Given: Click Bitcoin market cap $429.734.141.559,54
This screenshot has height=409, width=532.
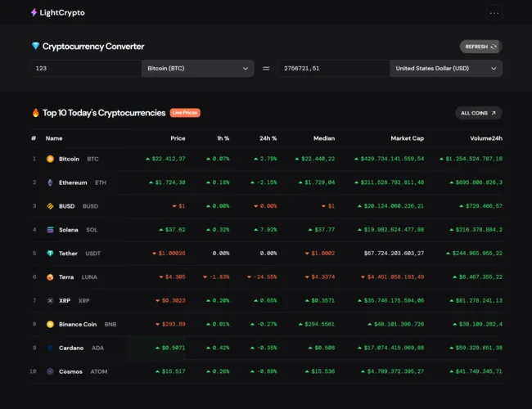Looking at the screenshot, I should [392, 159].
